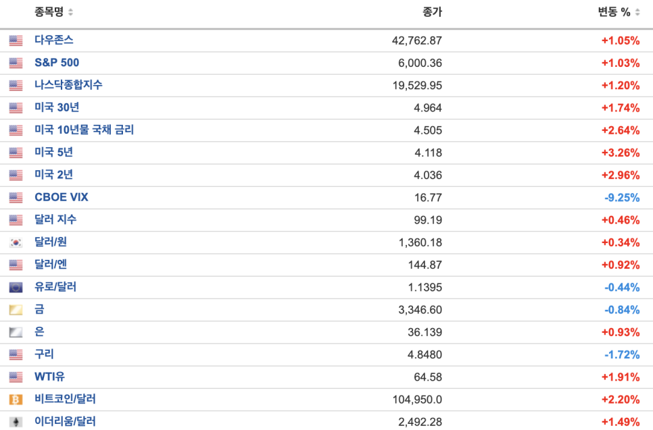The width and height of the screenshot is (653, 430).
Task: Open the 미국 30년 bond link
Action: (57, 107)
